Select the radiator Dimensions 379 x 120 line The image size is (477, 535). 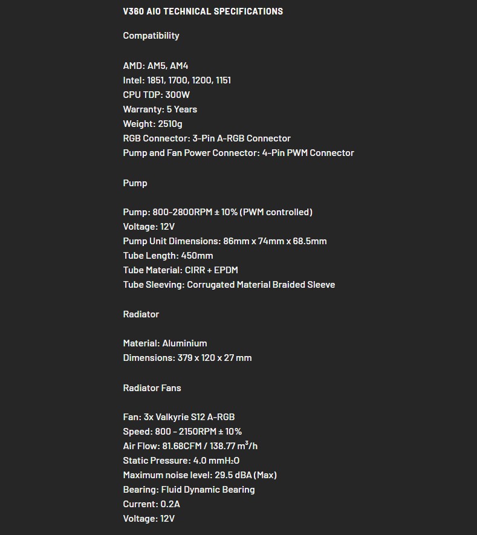click(x=187, y=358)
